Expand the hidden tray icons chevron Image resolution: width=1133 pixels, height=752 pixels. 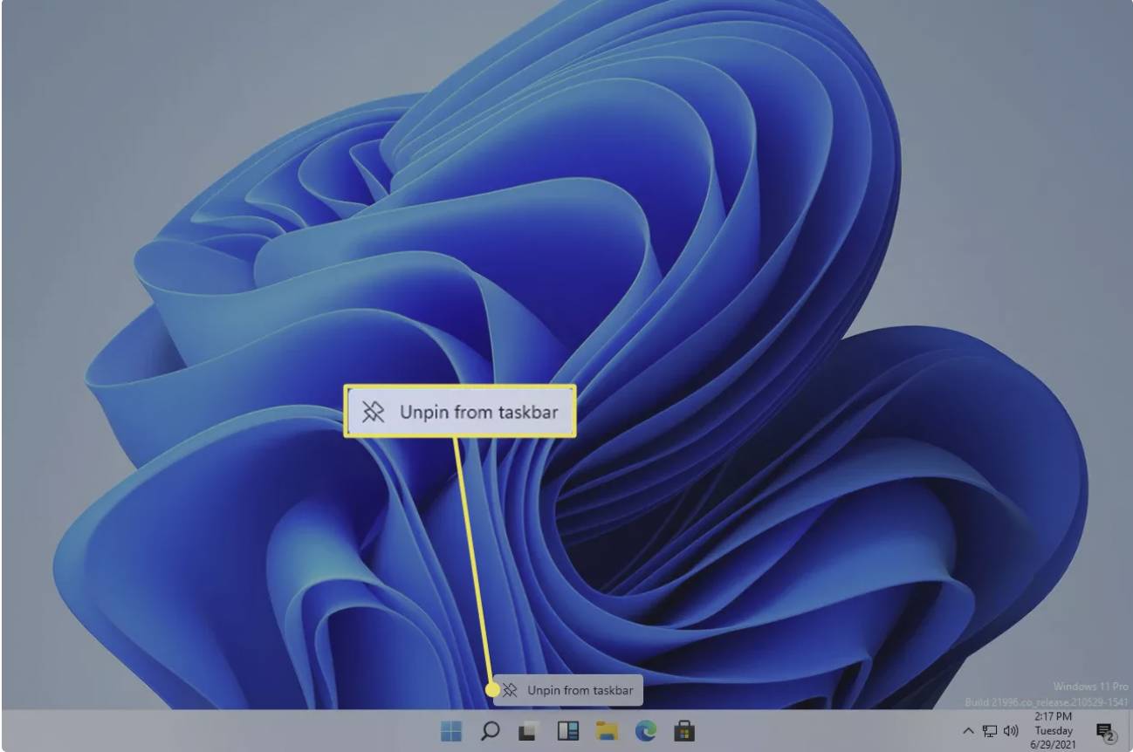coord(968,731)
